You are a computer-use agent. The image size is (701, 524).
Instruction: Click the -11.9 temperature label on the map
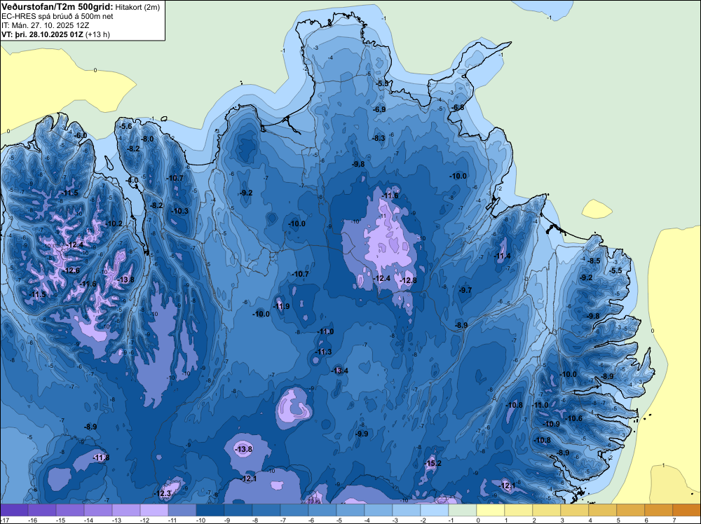click(281, 306)
